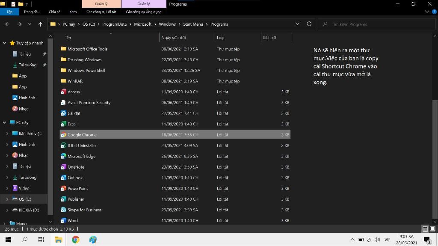Switch to the Chia sẻ ribbon tab
Image resolution: width=438 pixels, height=246 pixels.
click(54, 12)
